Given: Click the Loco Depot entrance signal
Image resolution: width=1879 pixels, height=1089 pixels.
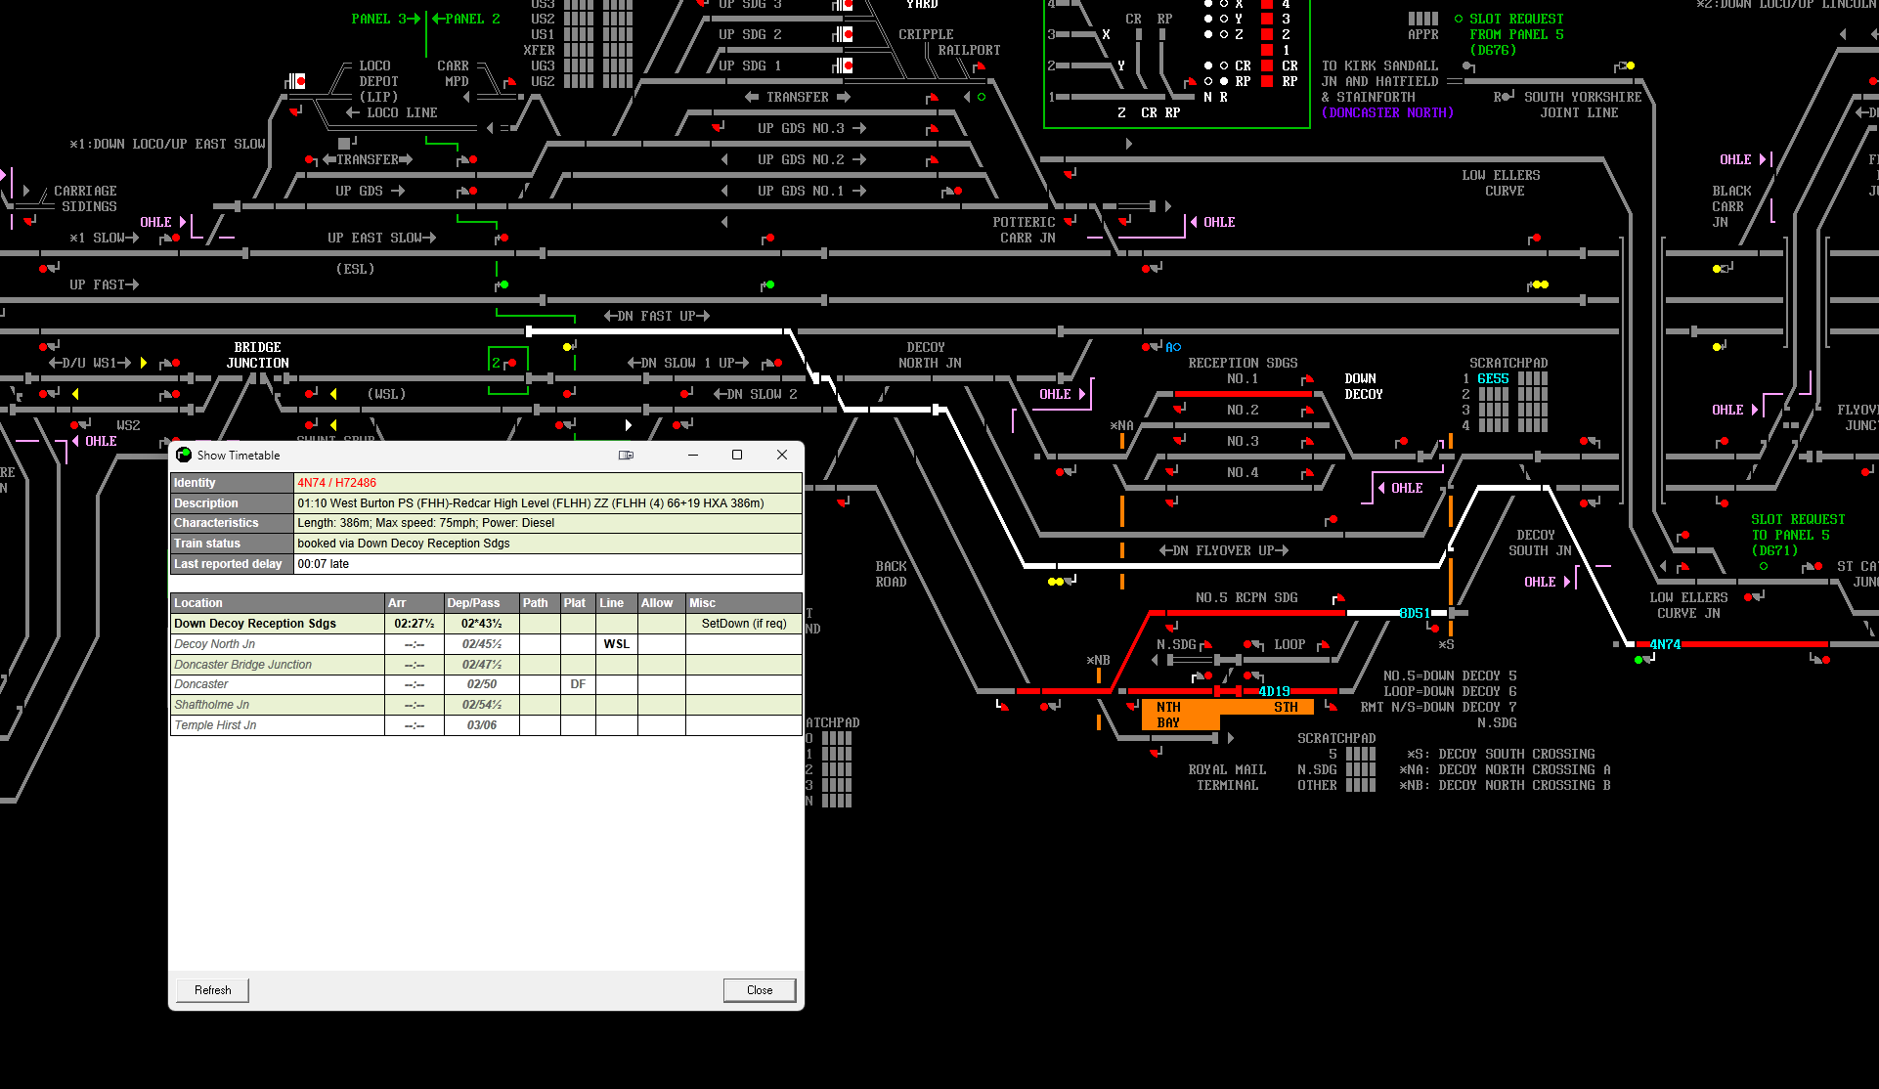Looking at the screenshot, I should click(298, 81).
